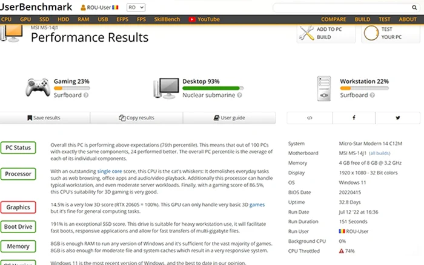Click the Workstation 22% progress bar
Screen dimensions: 424x265
(x=364, y=88)
